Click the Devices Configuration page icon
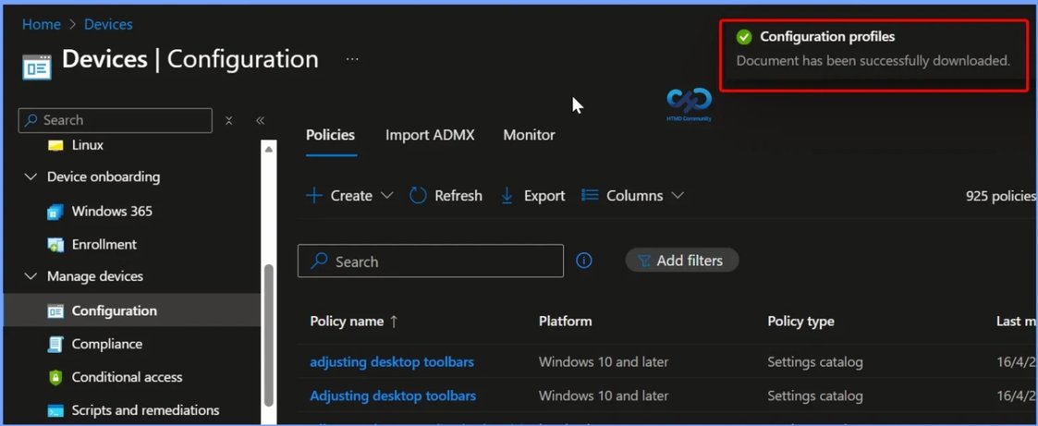Screen dimensions: 1038x426 tap(36, 67)
